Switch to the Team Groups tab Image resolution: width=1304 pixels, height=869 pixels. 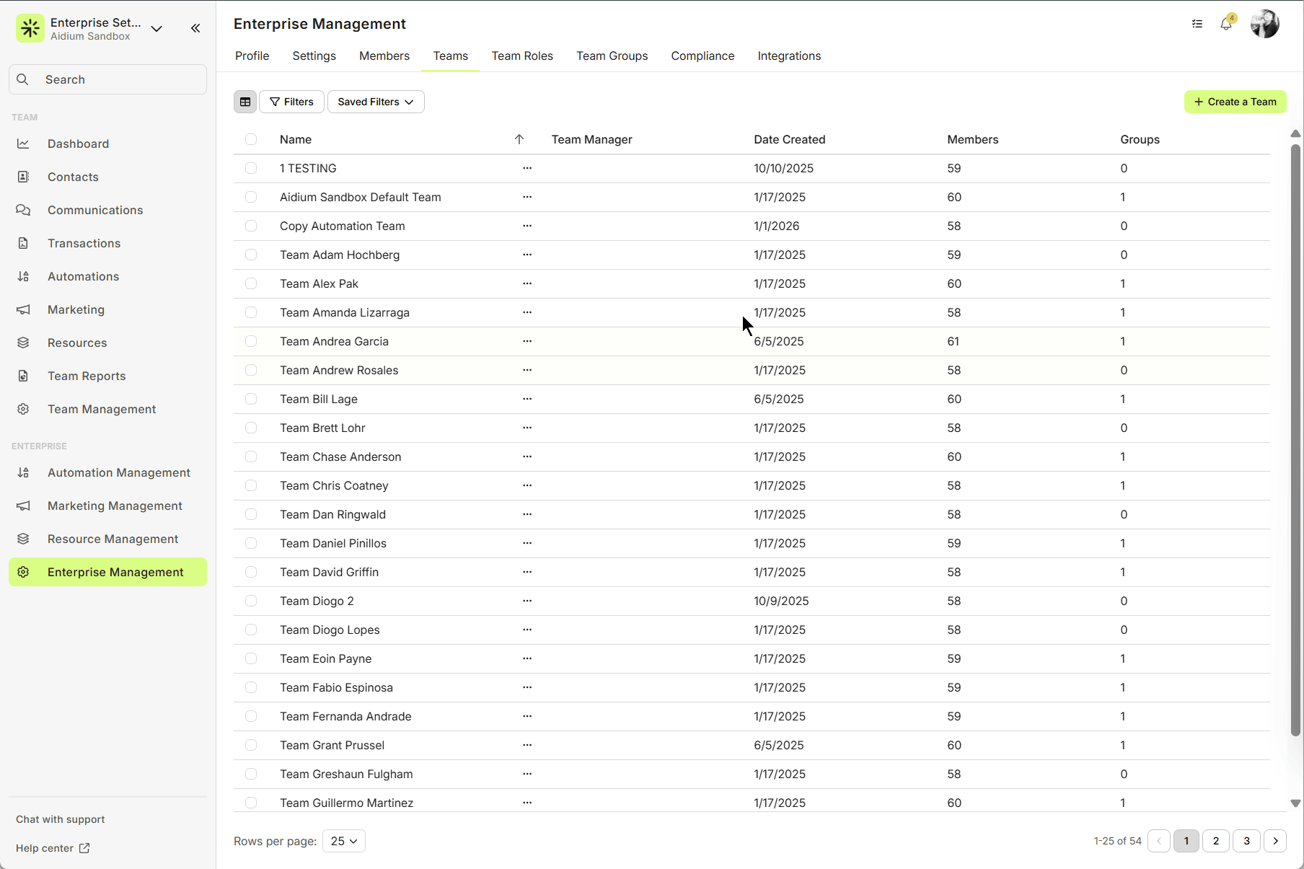(x=612, y=56)
